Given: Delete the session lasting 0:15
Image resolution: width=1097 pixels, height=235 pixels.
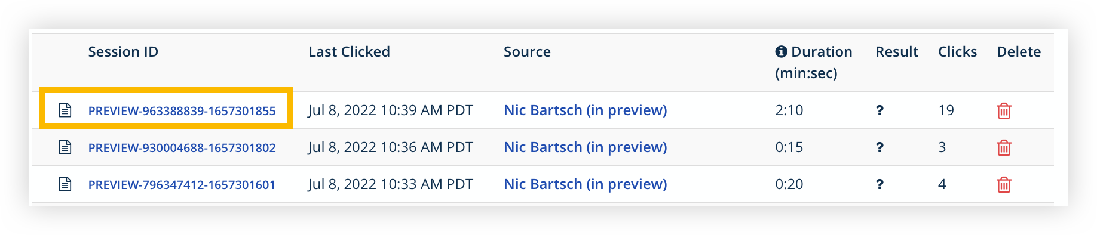Looking at the screenshot, I should [x=1004, y=147].
